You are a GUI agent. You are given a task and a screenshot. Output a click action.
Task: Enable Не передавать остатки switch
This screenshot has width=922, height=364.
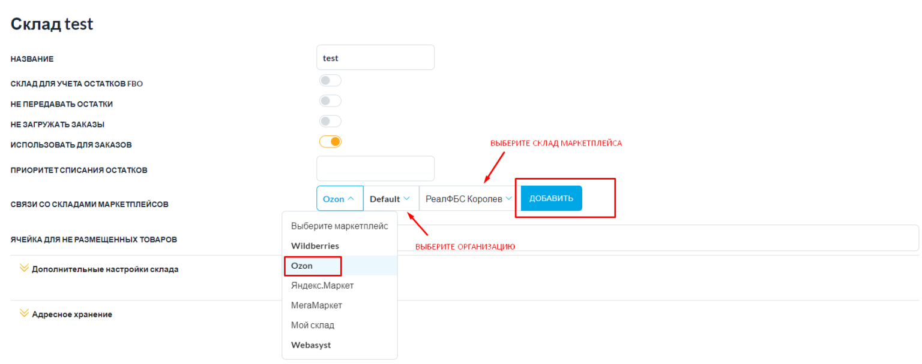coord(330,101)
